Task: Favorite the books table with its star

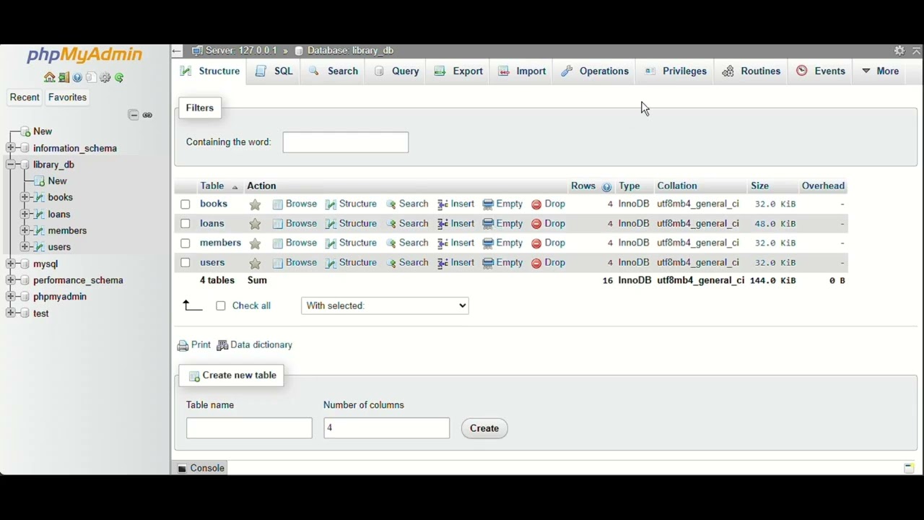Action: 255,204
